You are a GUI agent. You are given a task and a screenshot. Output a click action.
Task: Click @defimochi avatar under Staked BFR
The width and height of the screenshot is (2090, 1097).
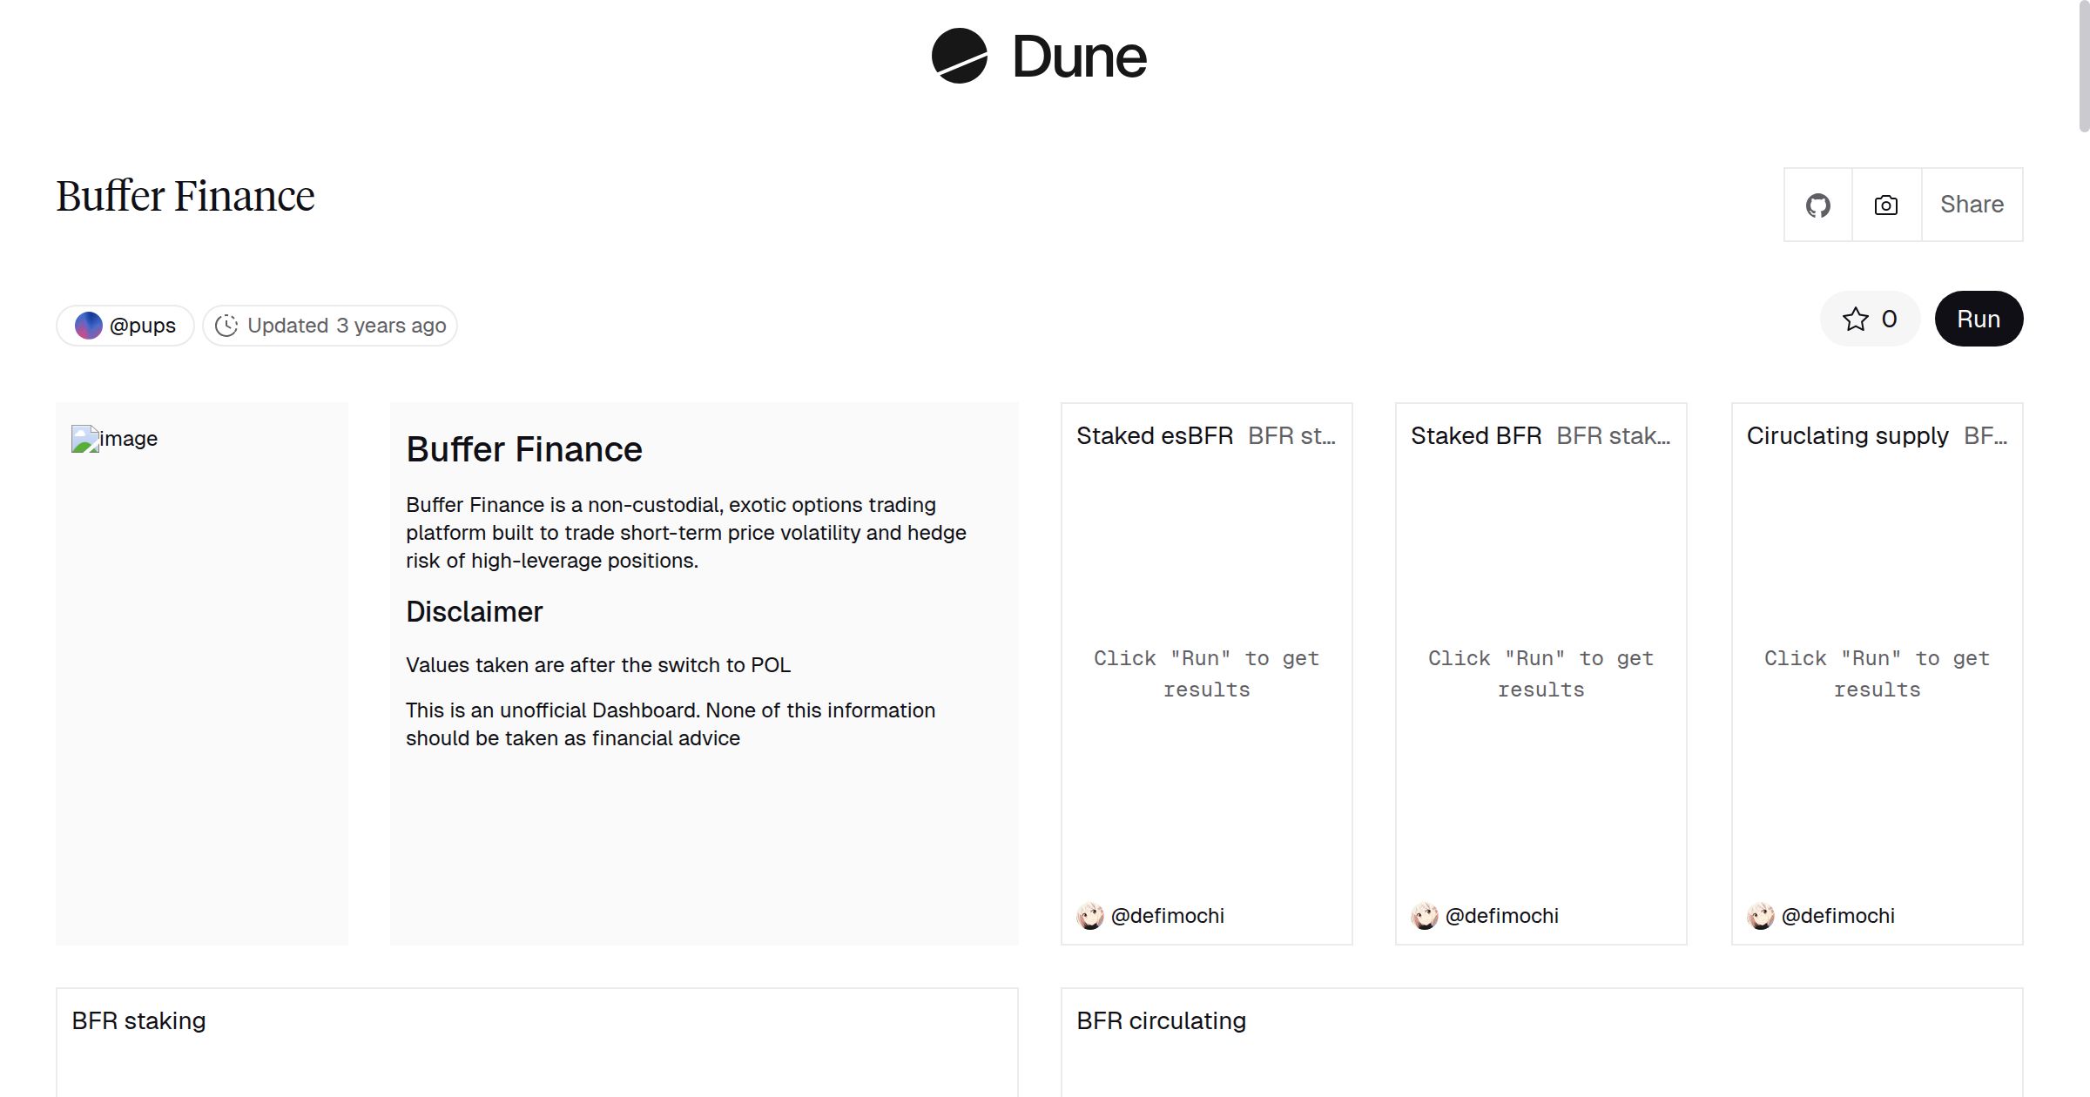1426,916
